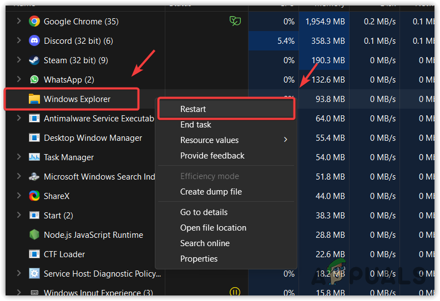Click the Windows Input Experience keyboard icon
This screenshot has height=301, width=440.
click(34, 293)
